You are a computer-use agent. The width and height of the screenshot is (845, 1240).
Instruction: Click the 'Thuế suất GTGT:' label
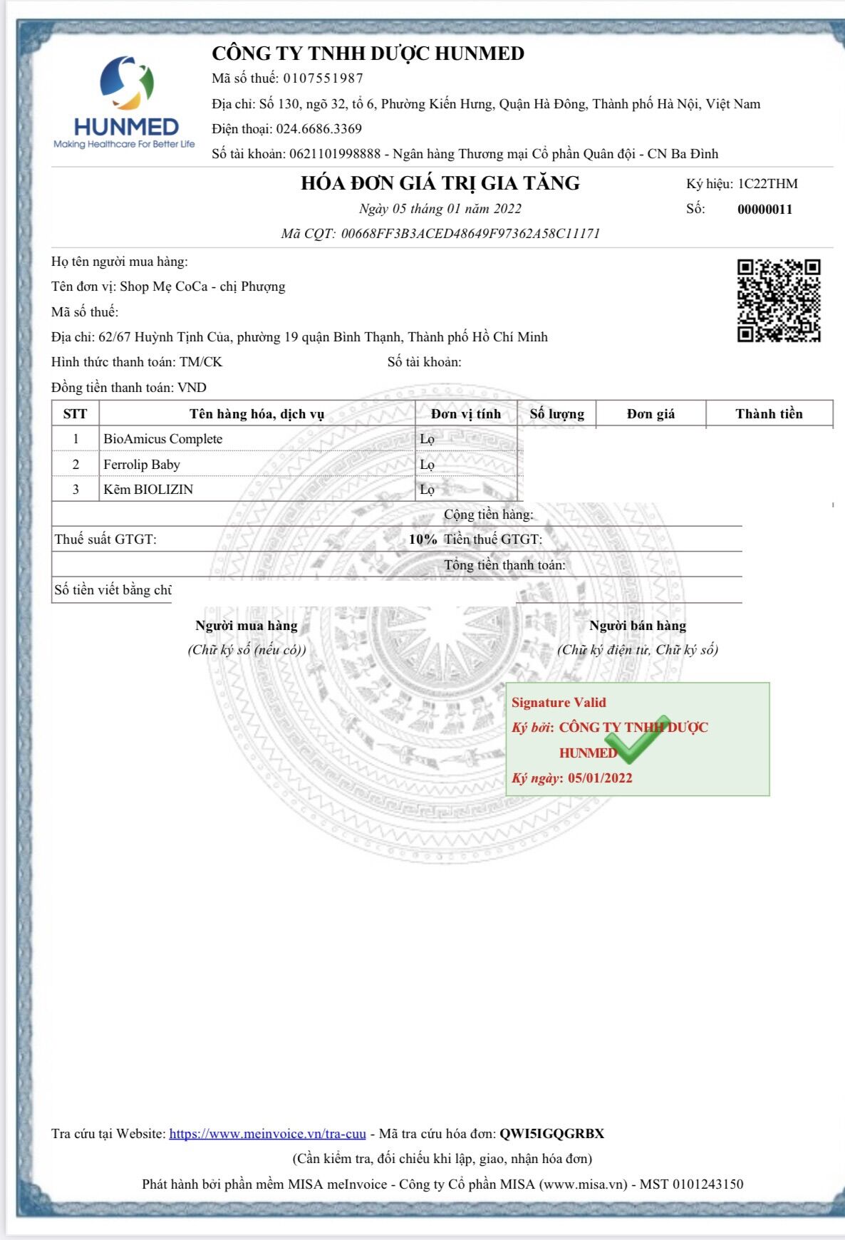point(106,539)
